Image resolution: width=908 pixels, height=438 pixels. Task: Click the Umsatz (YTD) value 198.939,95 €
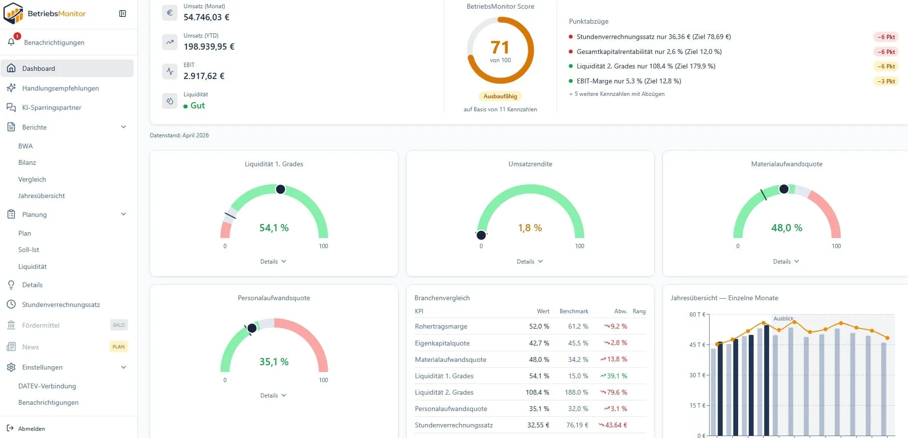(x=209, y=47)
